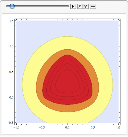The image size is (128, 137).
Task: Click the 0.5 label on horizontal axis
Action: click(93, 128)
